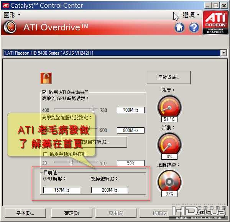Image resolution: width=230 pixels, height=222 pixels.
Task: Click the 51 °C temperature readout
Action: pyautogui.click(x=169, y=119)
